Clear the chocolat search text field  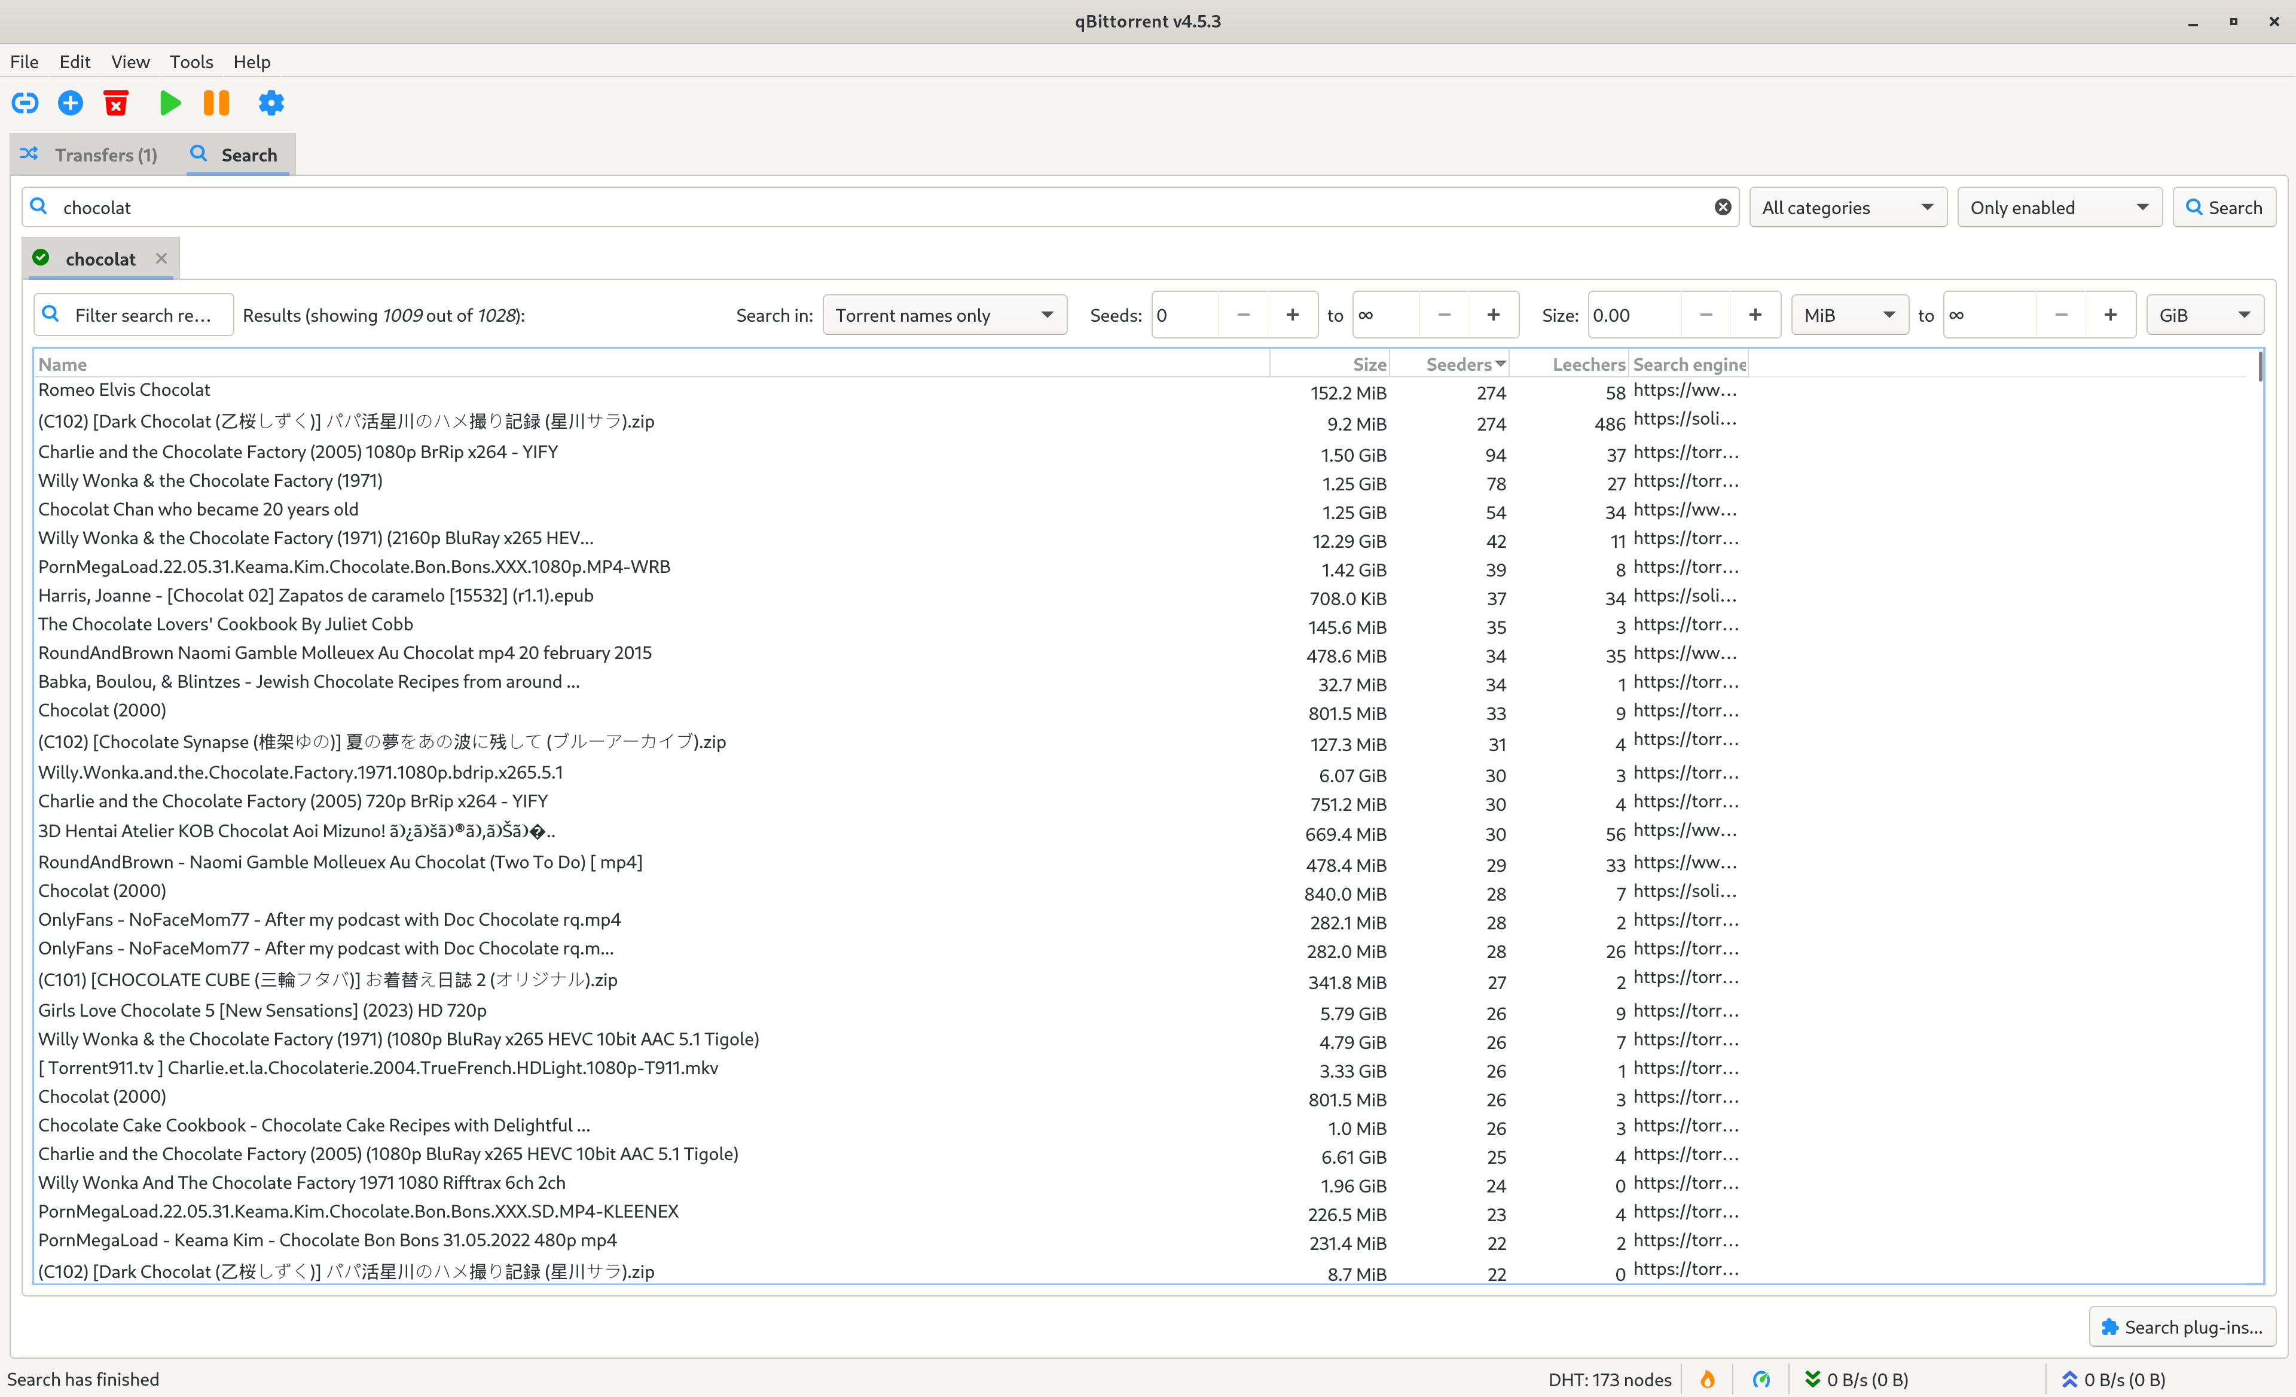point(1722,207)
